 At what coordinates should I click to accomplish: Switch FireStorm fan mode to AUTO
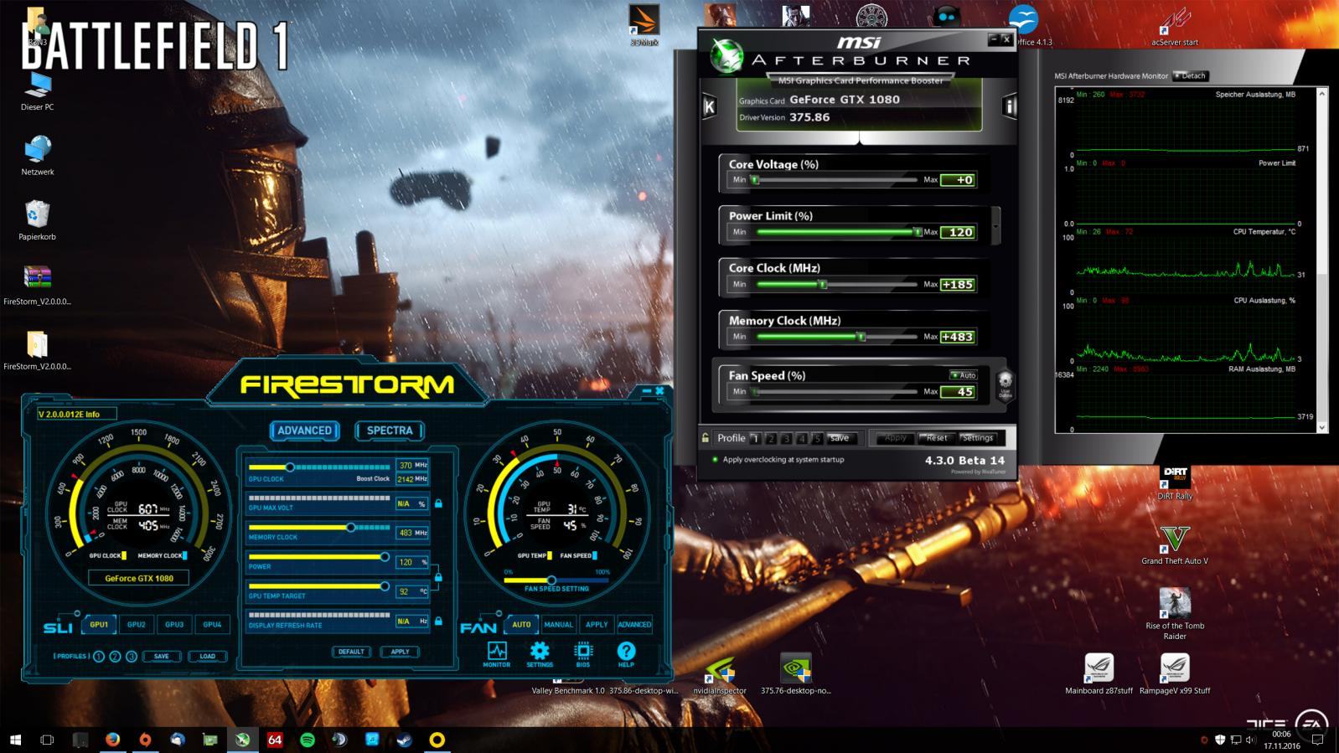pyautogui.click(x=521, y=624)
